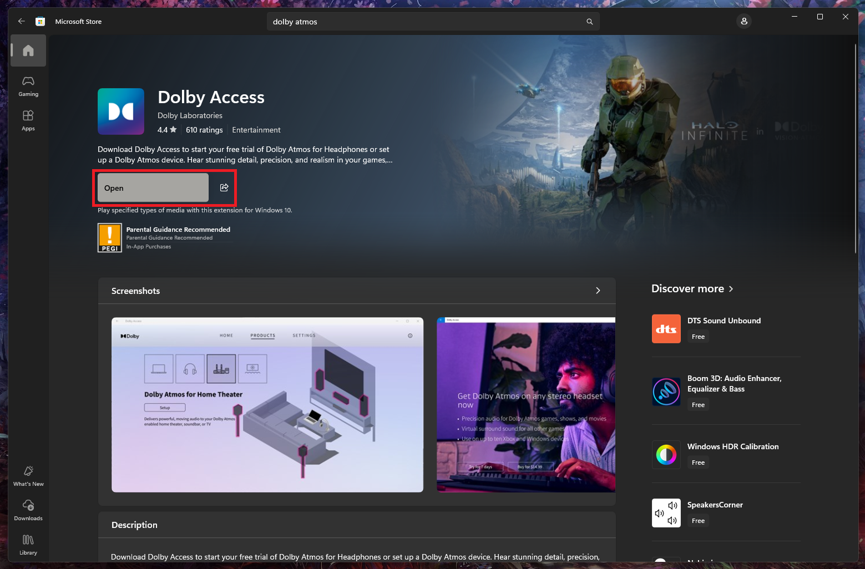Open the Library section
Screen dimensions: 865x569
click(28, 545)
